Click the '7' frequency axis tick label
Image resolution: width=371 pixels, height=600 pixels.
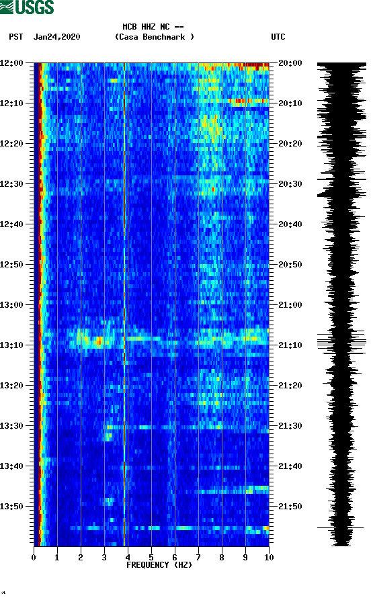click(198, 557)
